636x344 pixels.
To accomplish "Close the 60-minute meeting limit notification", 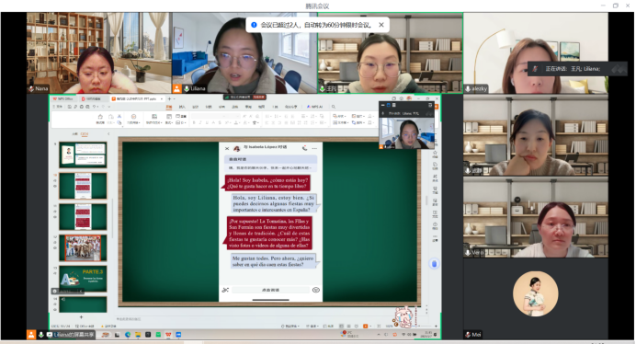I will coord(381,25).
